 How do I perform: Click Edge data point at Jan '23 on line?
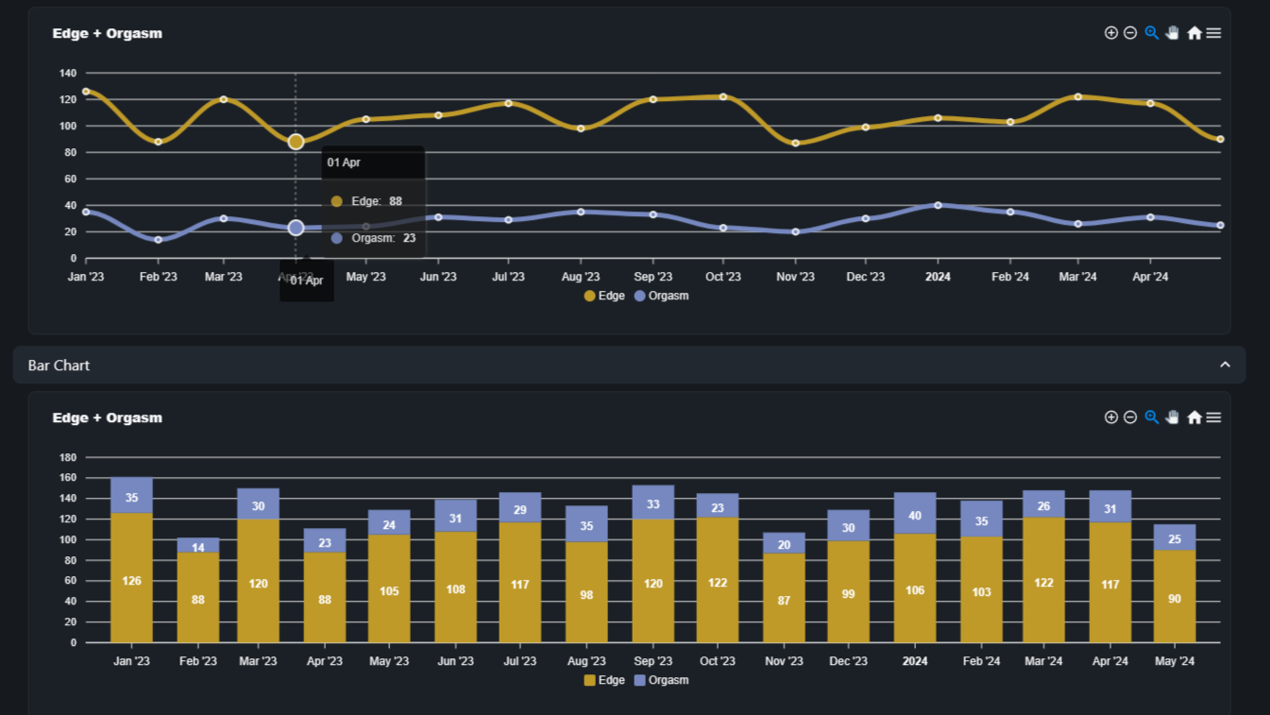[x=86, y=92]
